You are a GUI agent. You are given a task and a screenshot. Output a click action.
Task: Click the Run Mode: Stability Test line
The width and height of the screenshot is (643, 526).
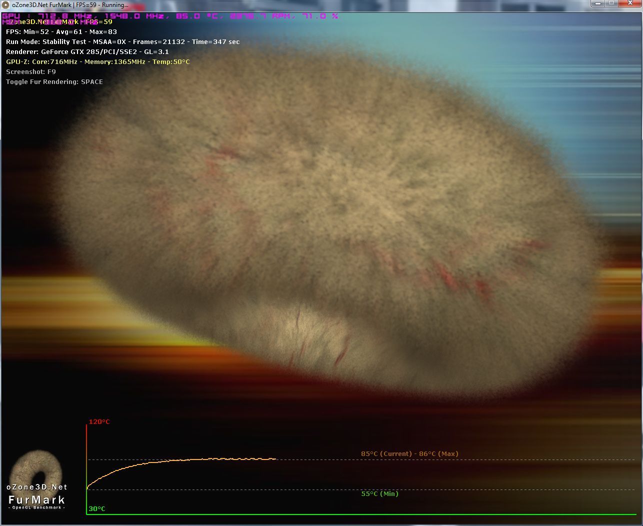click(x=123, y=41)
